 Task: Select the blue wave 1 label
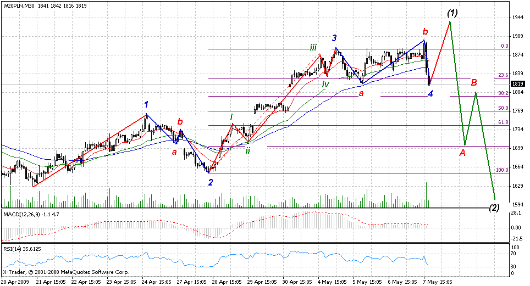click(x=146, y=104)
